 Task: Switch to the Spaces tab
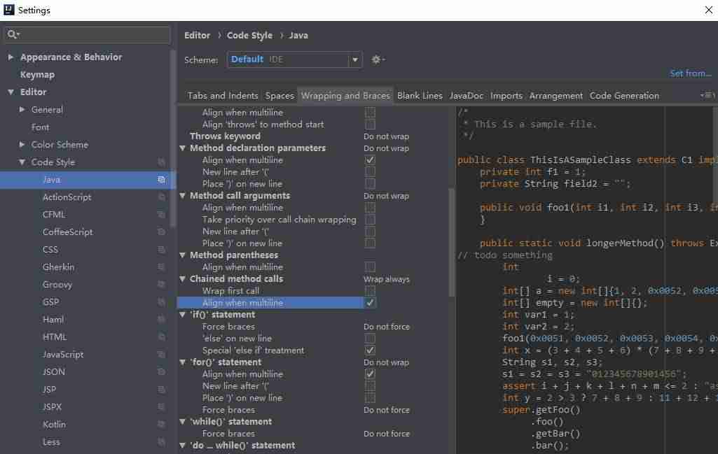pos(279,96)
